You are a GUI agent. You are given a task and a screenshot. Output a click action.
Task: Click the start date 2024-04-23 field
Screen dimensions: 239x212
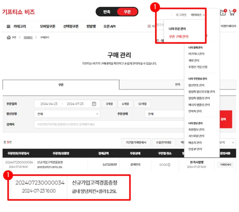tap(49, 104)
